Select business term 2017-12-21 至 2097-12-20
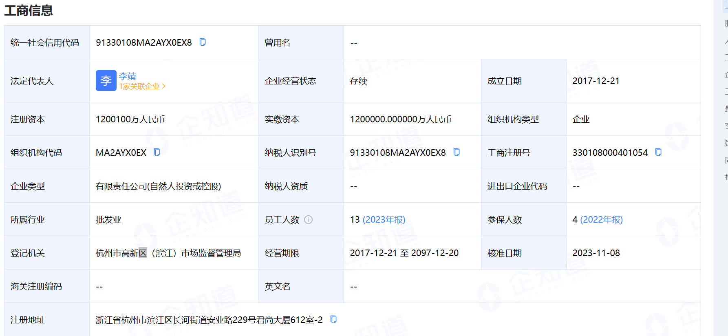The width and height of the screenshot is (728, 336). click(404, 253)
